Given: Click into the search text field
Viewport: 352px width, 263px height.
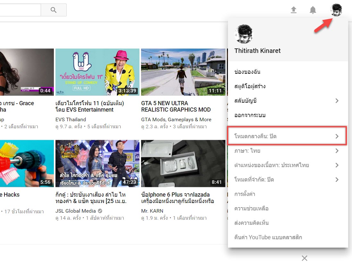Looking at the screenshot, I should [x=19, y=10].
